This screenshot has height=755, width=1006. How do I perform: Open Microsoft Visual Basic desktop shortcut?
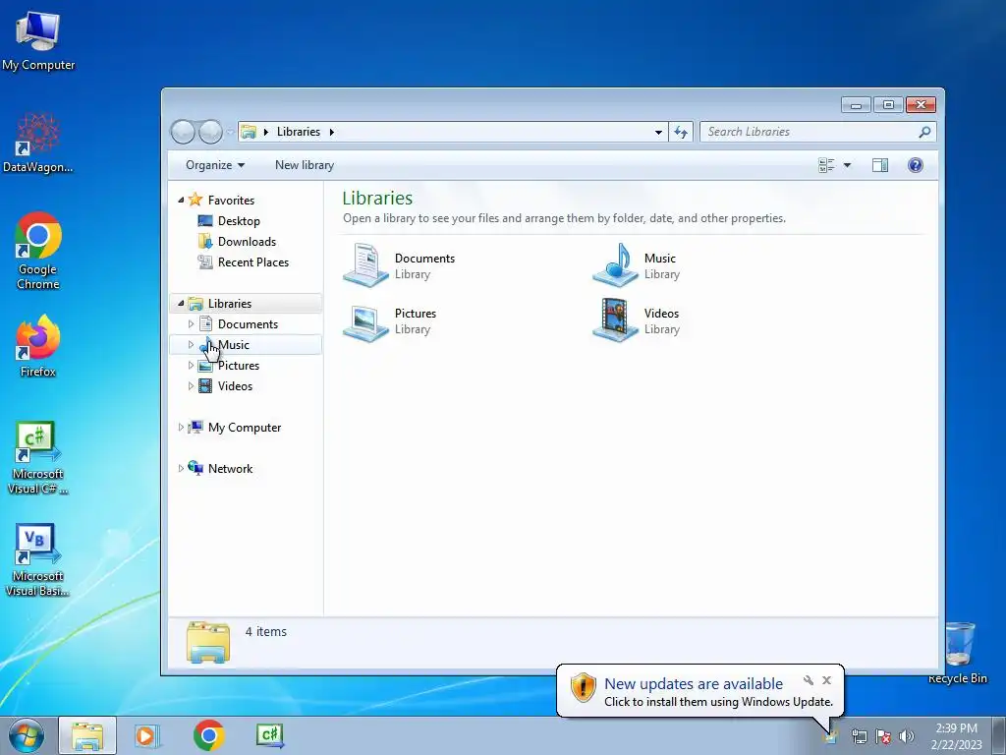click(x=38, y=560)
